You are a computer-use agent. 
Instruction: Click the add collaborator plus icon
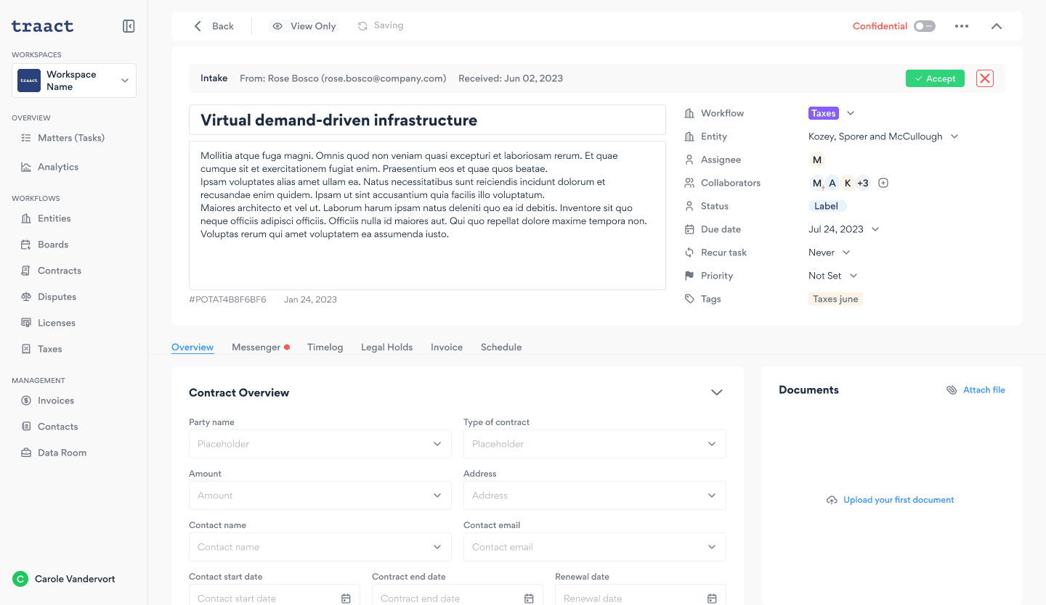pyautogui.click(x=883, y=183)
